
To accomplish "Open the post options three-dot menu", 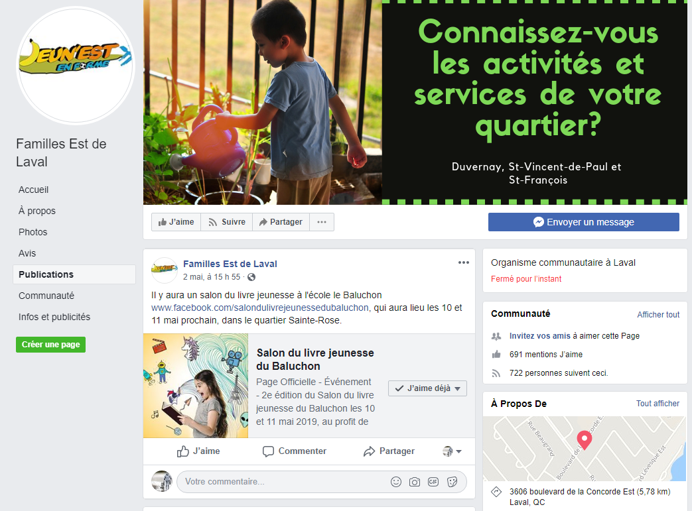I will click(463, 262).
